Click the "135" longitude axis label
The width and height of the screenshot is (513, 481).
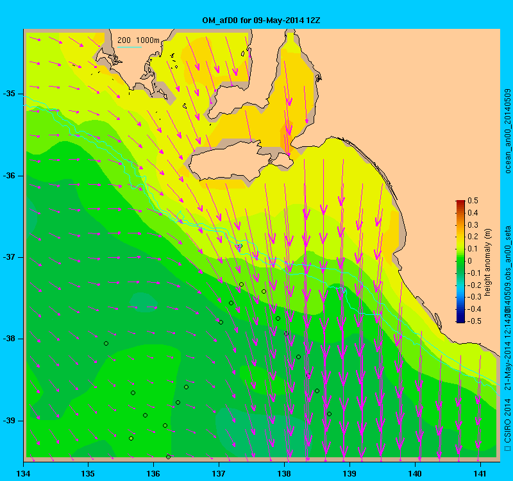[88, 473]
